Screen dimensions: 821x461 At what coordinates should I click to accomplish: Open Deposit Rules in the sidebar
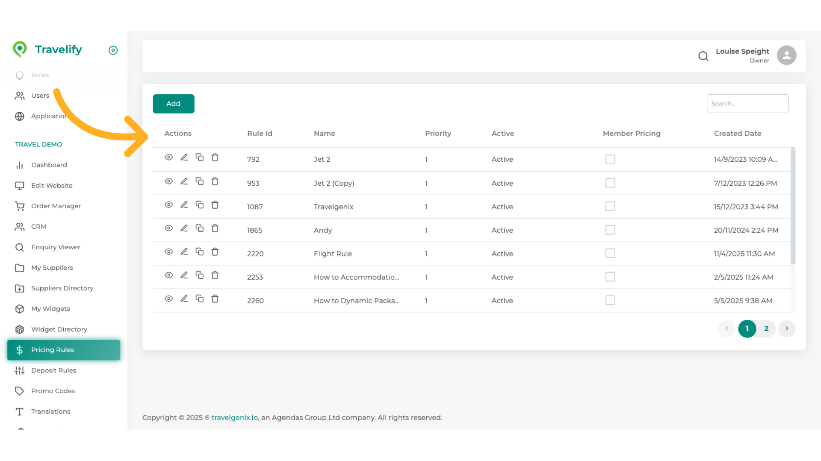[53, 371]
